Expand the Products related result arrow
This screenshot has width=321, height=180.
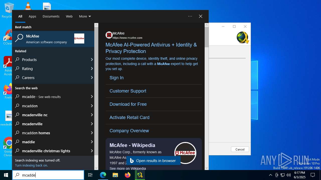point(92,59)
